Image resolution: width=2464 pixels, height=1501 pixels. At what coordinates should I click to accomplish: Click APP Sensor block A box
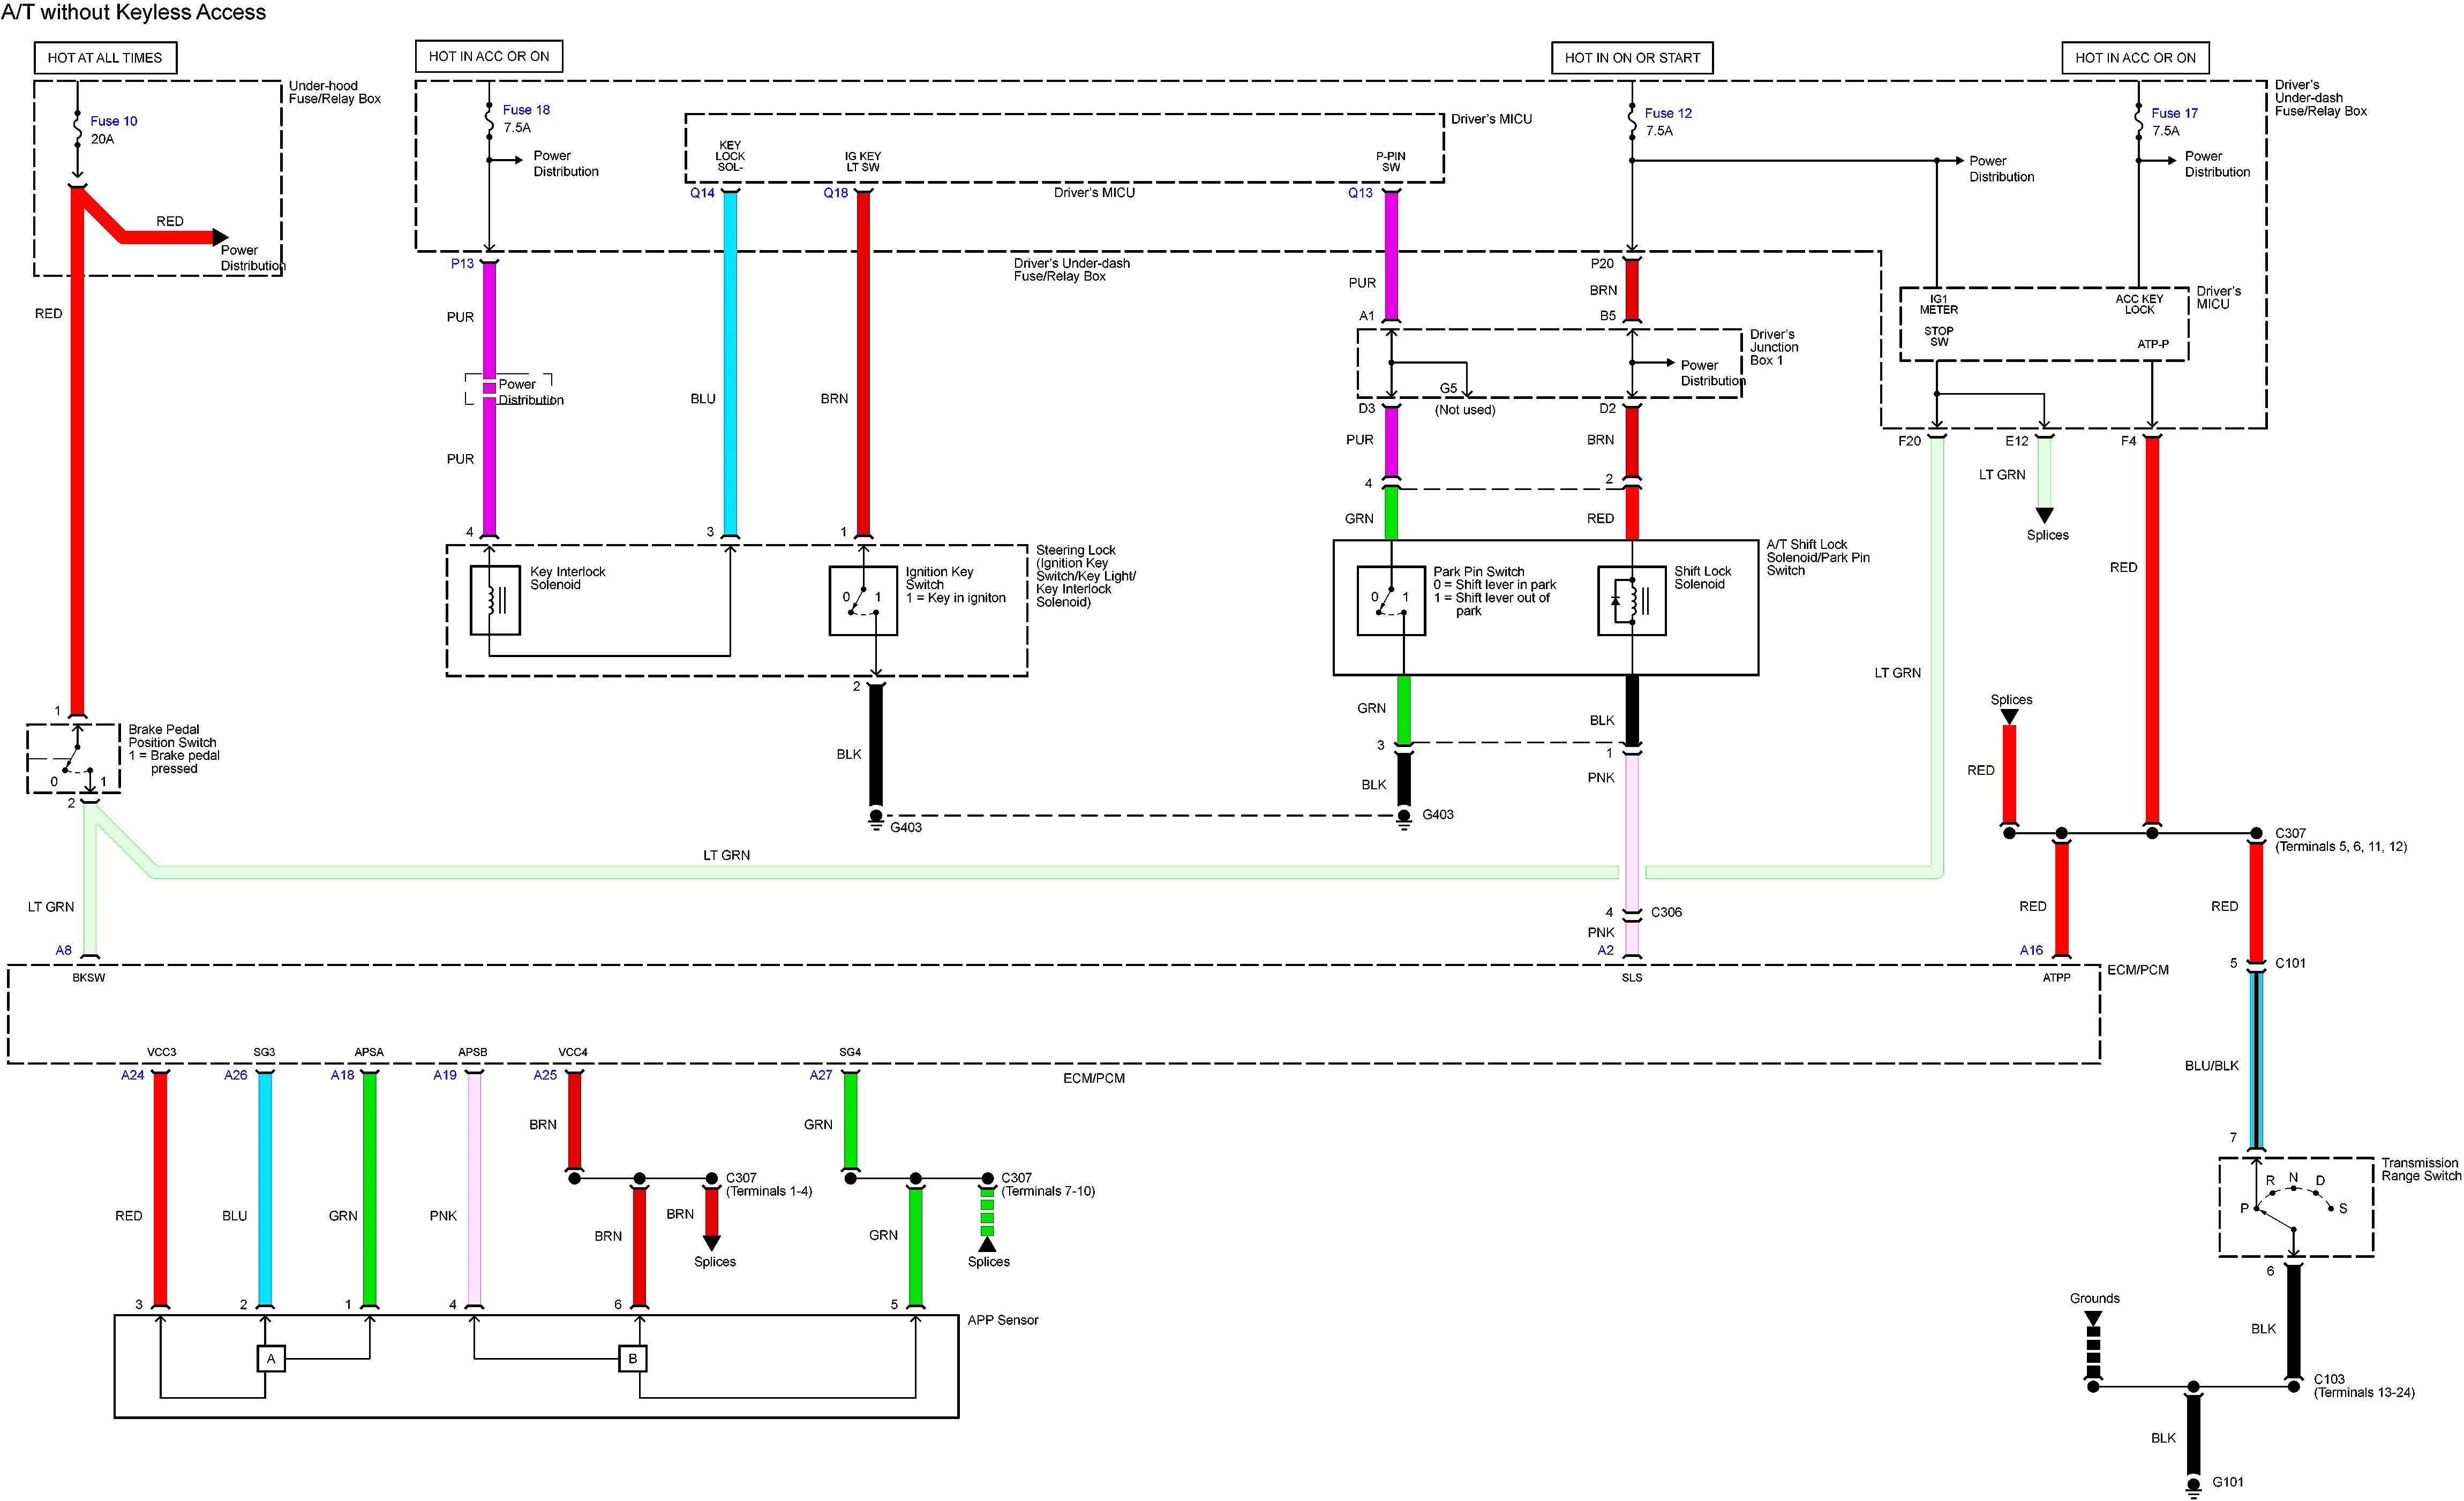[271, 1359]
